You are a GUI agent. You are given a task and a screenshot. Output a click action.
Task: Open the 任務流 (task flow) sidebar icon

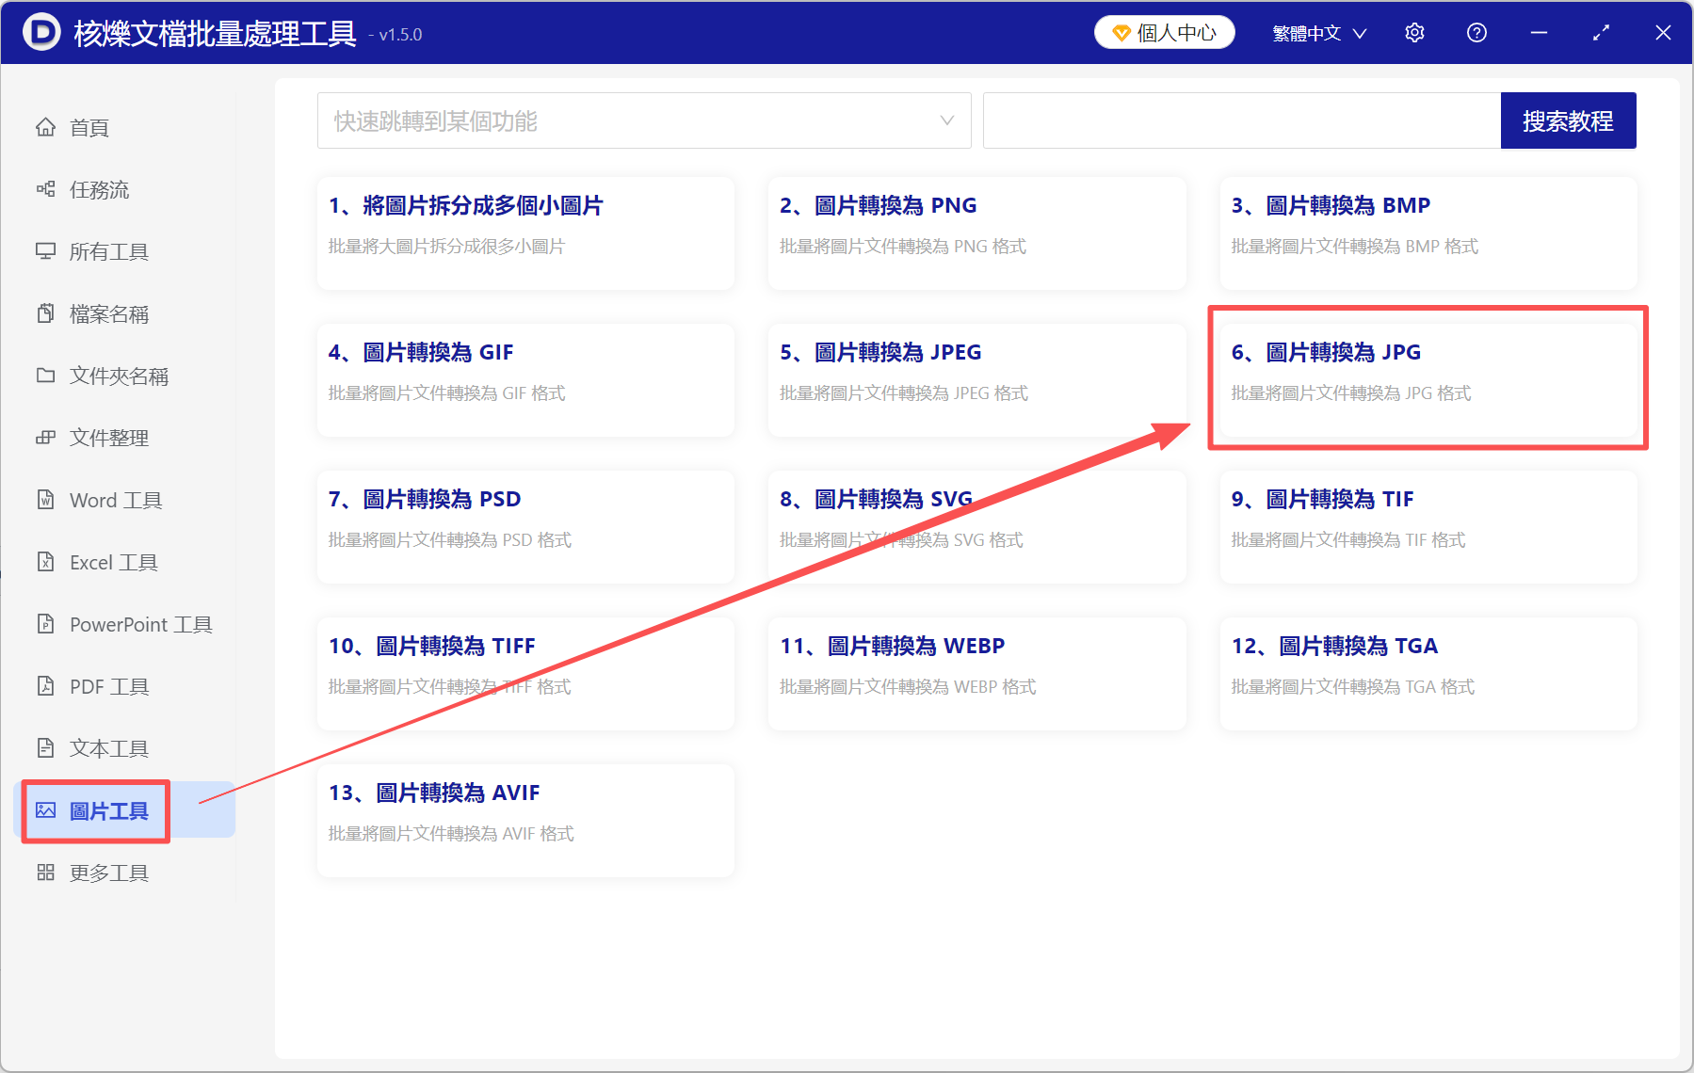(x=45, y=189)
